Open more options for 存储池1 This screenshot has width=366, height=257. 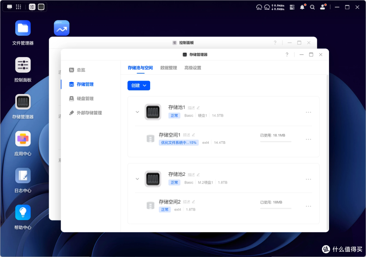tap(308, 112)
